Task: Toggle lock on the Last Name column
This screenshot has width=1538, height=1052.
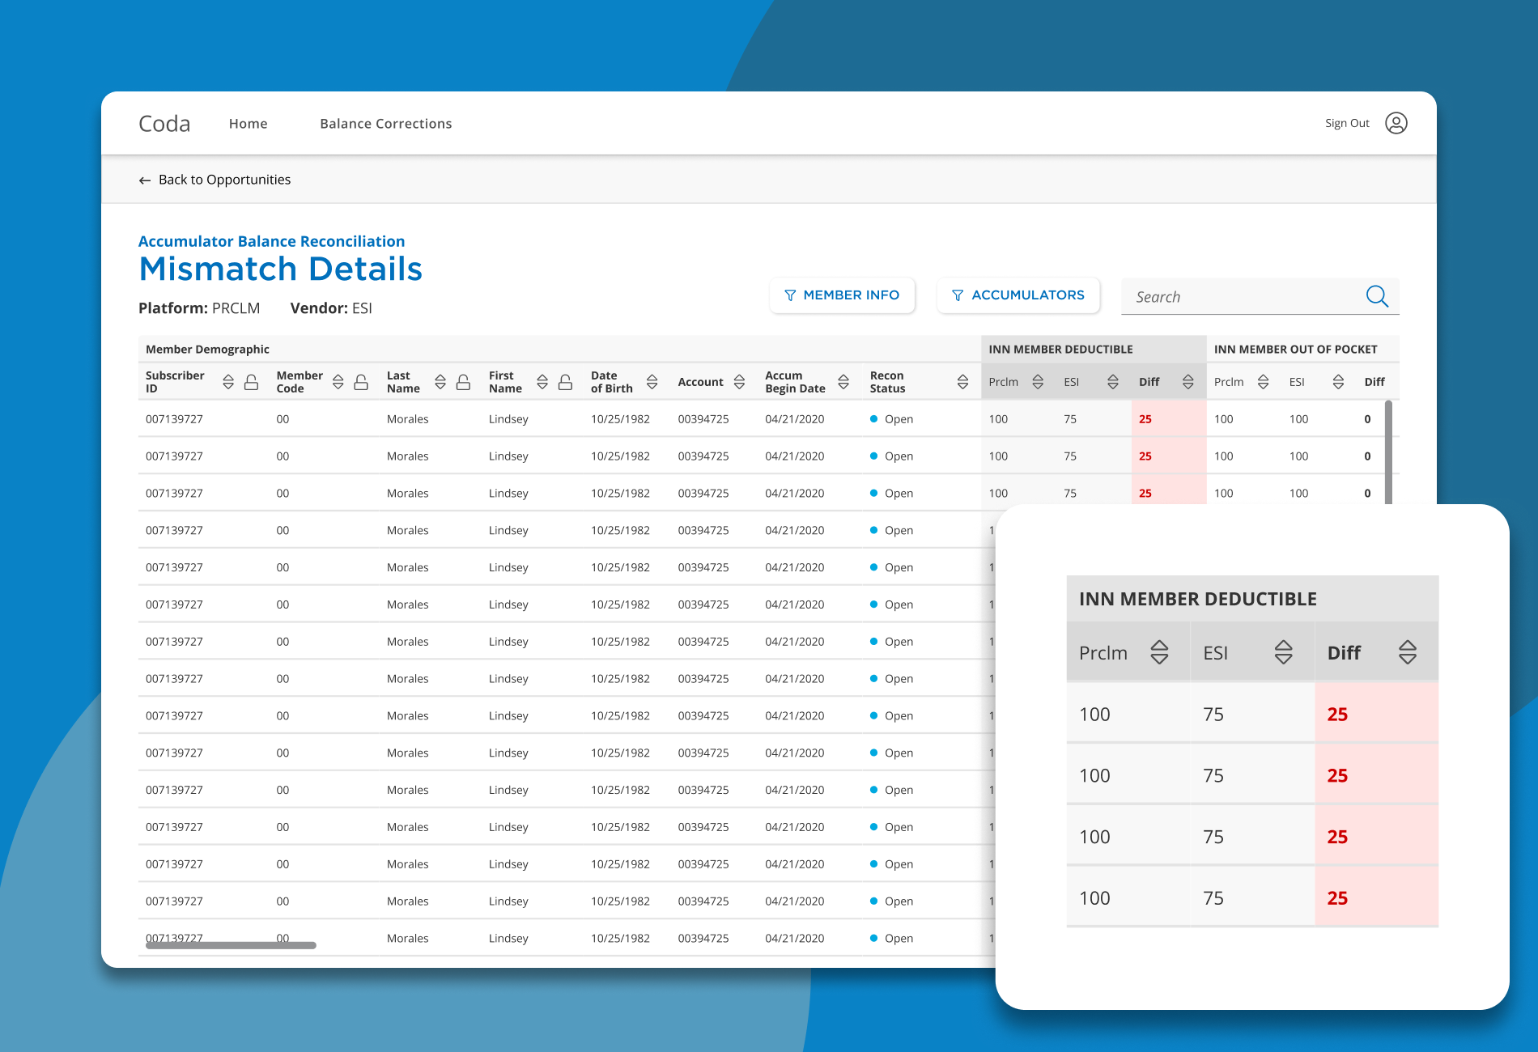Action: click(463, 382)
